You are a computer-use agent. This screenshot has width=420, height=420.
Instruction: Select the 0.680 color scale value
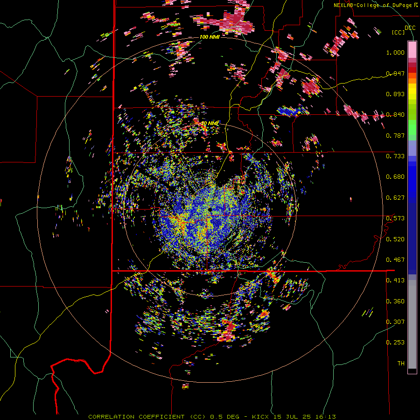pyautogui.click(x=395, y=177)
